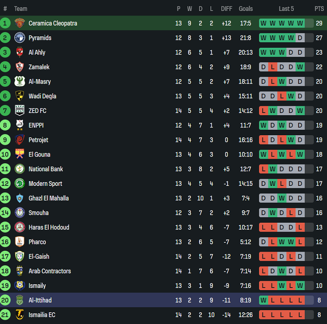
Task: Click the Al-Masry green crest
Action: tap(20, 82)
